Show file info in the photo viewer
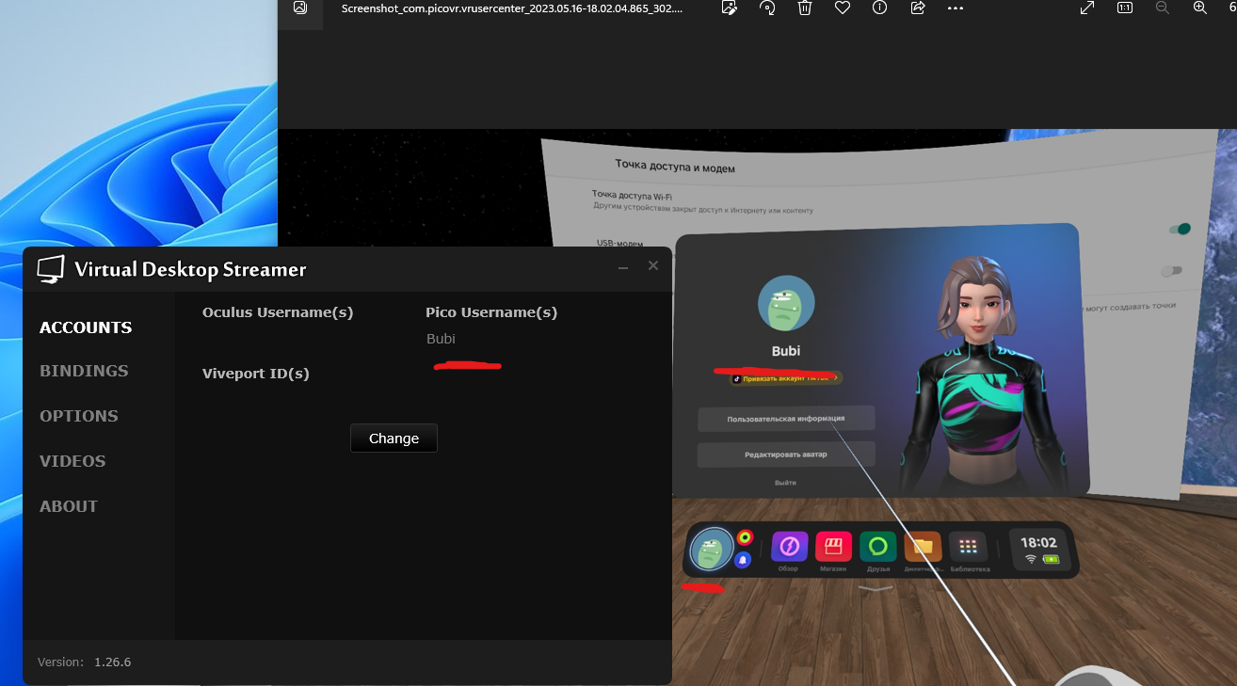1237x686 pixels. tap(880, 8)
